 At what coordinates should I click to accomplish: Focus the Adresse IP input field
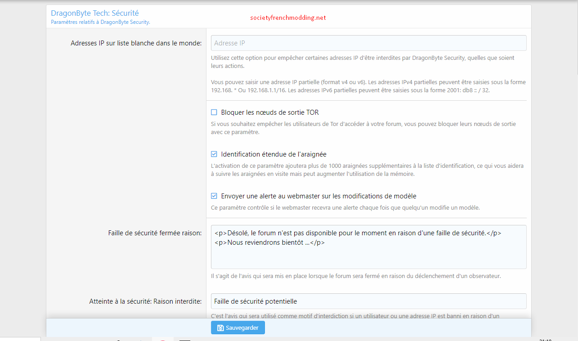(x=368, y=43)
